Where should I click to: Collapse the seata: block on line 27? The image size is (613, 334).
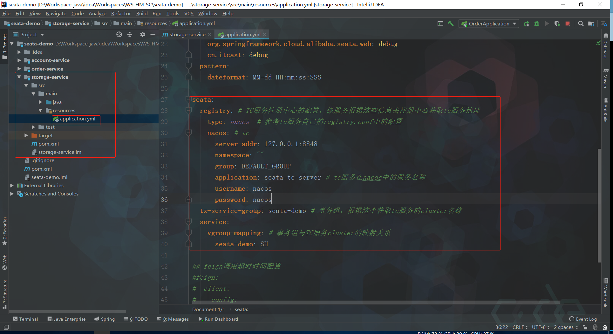[x=188, y=99]
